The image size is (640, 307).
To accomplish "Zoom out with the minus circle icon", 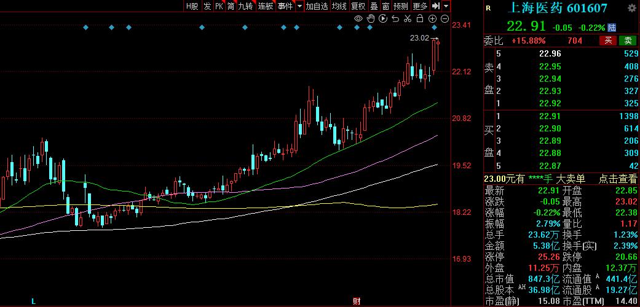I will (x=444, y=19).
